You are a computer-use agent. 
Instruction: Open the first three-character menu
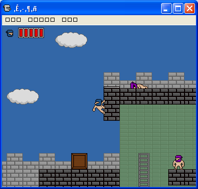coord(13,20)
